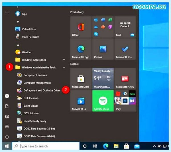Viewport: 171px width, 152px height.
Task: Open ODBC Data Sources (32-bit)
Action: 36,129
